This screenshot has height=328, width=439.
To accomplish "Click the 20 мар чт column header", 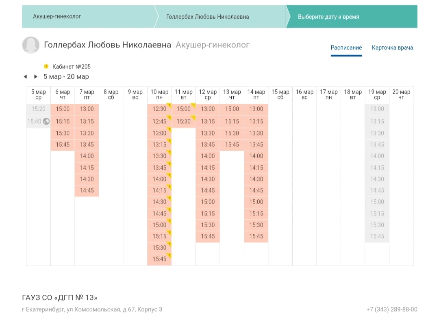I will [401, 95].
